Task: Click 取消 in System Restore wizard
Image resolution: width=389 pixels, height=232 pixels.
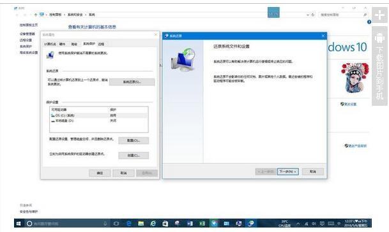Action: coord(313,171)
